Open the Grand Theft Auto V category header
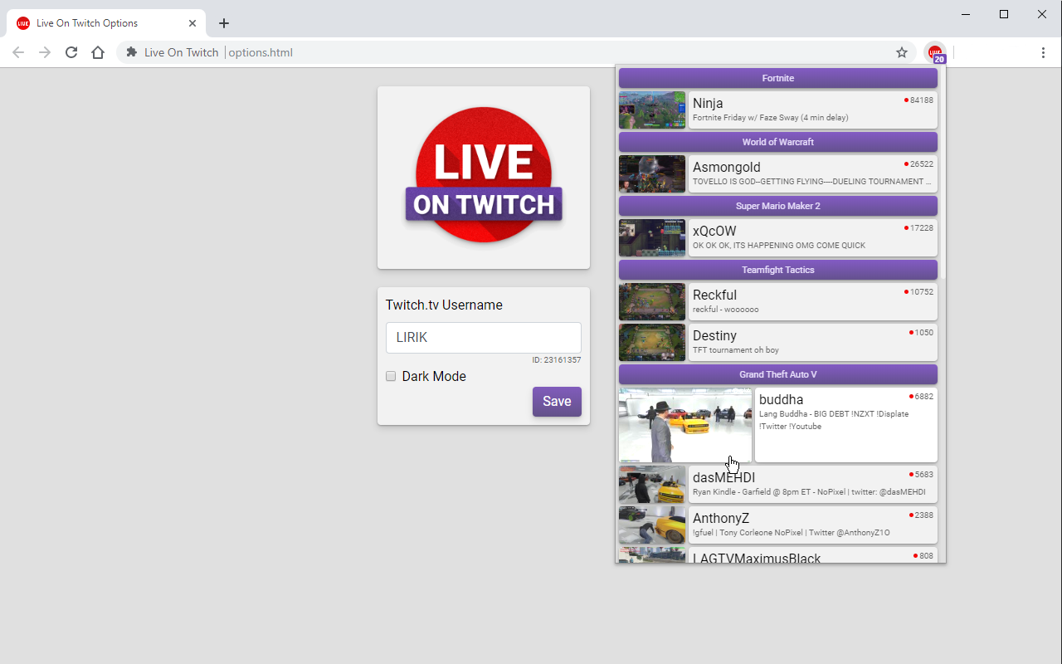The image size is (1062, 664). coord(778,374)
